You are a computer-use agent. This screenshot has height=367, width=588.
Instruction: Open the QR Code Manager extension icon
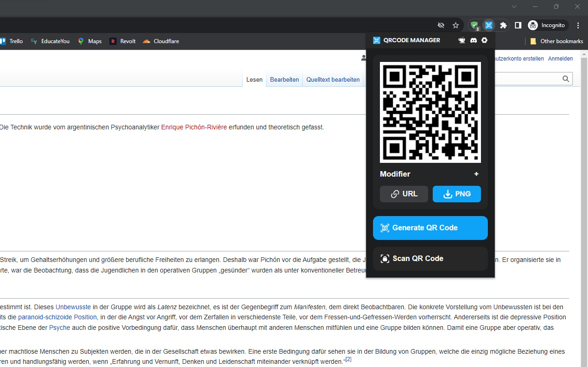[x=488, y=25]
